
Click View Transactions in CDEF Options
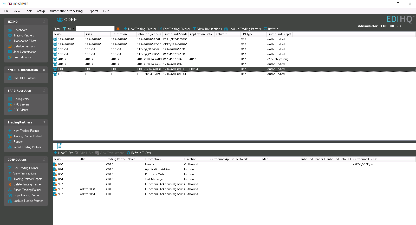[25, 173]
